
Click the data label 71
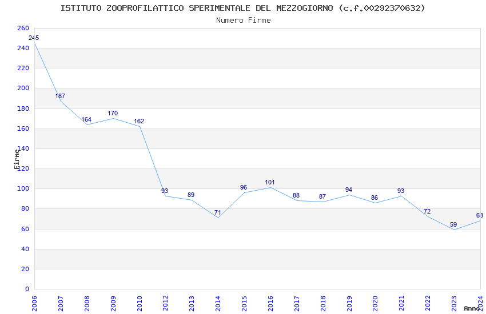point(218,212)
